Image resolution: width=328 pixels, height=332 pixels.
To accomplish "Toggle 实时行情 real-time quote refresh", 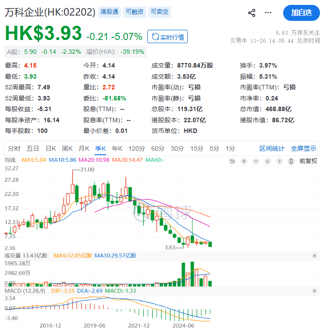I will coord(167,36).
